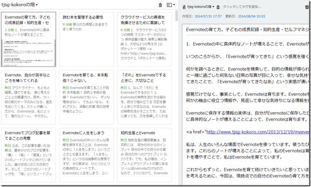
Task: Select note card '「それ」をEvernoteでするときに、大切なこと'
Action: pos(144,97)
